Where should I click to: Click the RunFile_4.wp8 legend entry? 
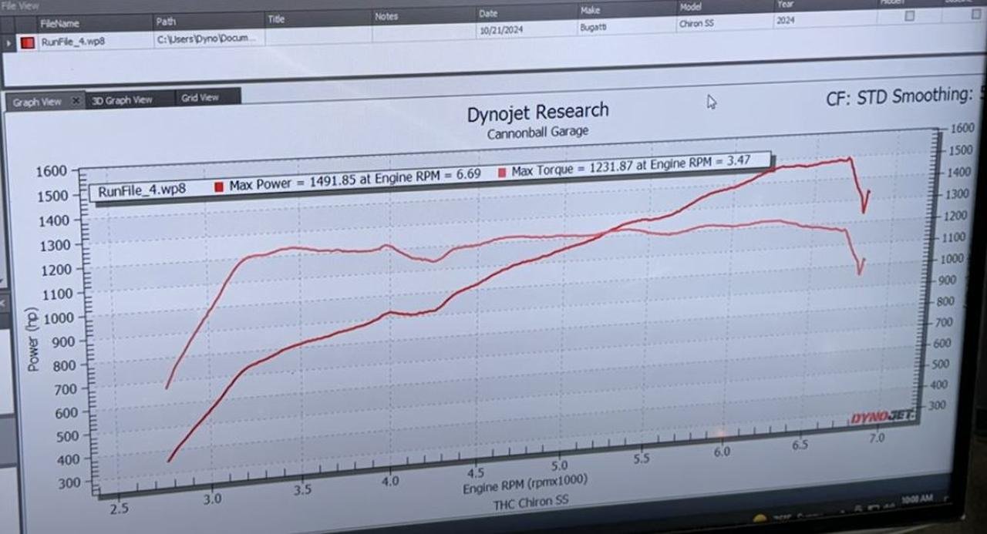(142, 191)
